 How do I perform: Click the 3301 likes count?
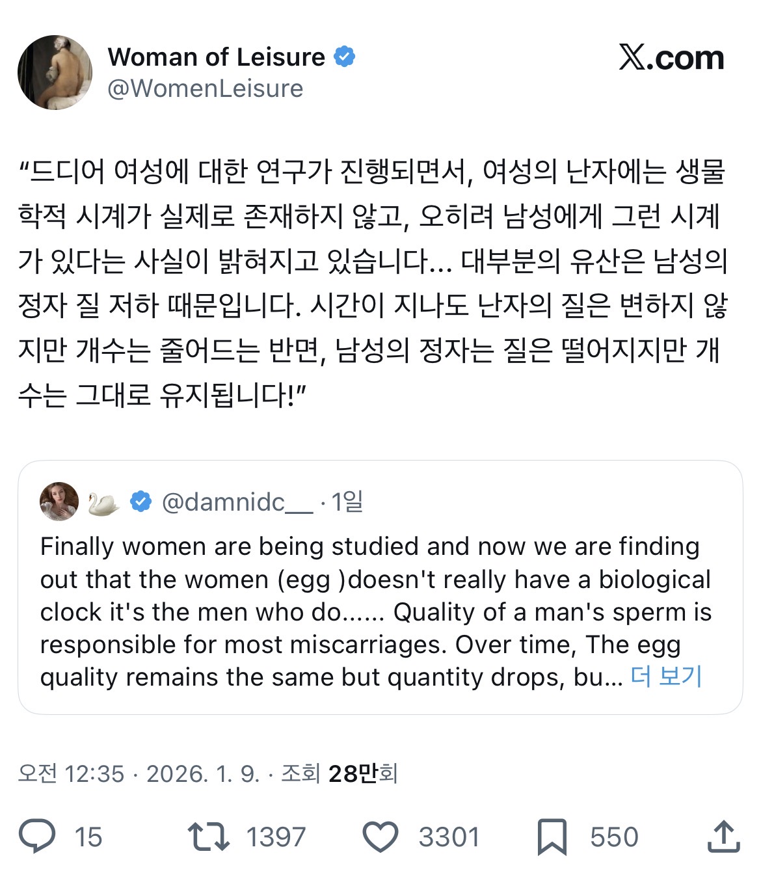coord(449,837)
